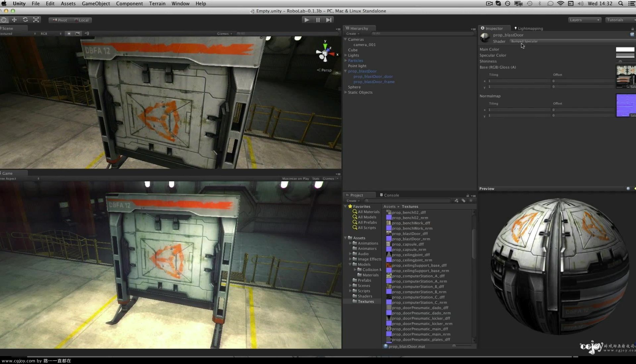Open the Terrain menu
This screenshot has width=636, height=364.
coord(157,4)
